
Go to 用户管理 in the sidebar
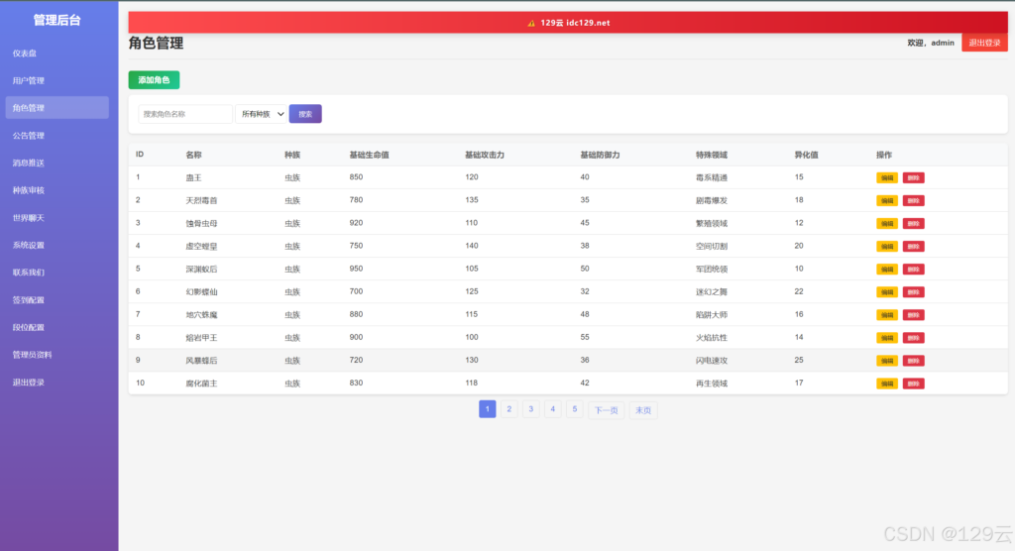click(x=29, y=80)
